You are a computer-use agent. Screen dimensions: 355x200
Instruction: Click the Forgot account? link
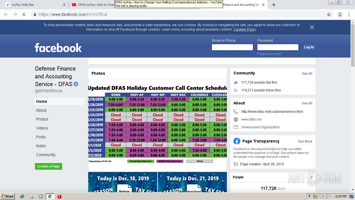tap(269, 54)
